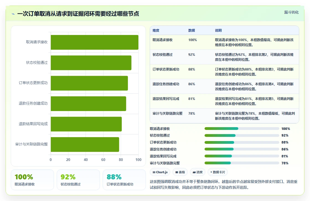This screenshot has width=310, height=201.
Task: Select the 进度 chip
Action: 198,172
